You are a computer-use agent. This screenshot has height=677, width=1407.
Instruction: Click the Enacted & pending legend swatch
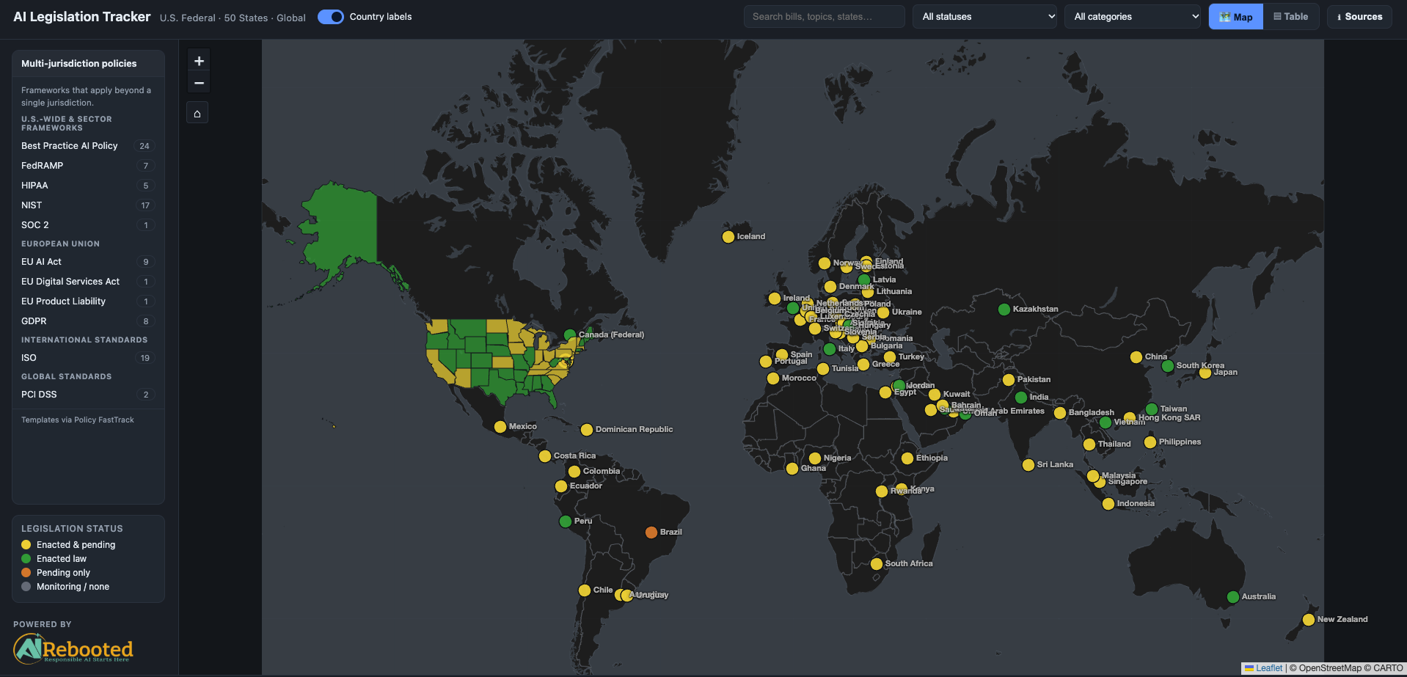point(26,545)
